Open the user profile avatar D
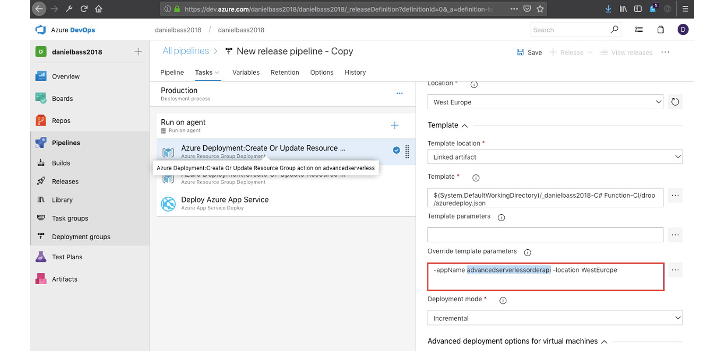 coord(683,30)
